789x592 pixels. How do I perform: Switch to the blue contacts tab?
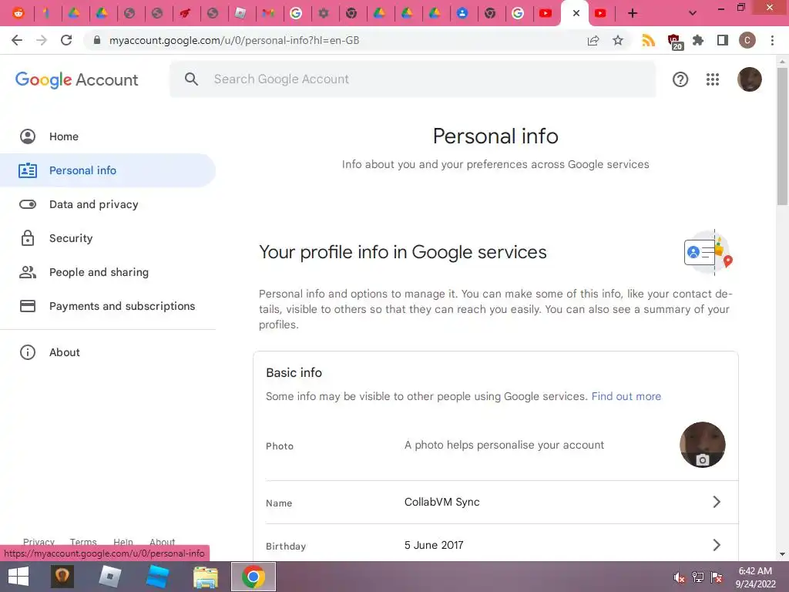click(x=462, y=14)
